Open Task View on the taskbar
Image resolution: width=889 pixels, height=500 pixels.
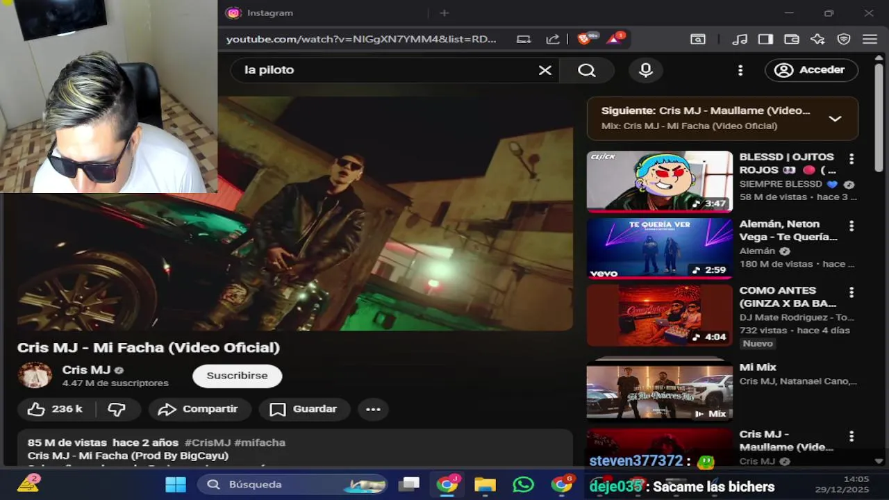point(410,485)
